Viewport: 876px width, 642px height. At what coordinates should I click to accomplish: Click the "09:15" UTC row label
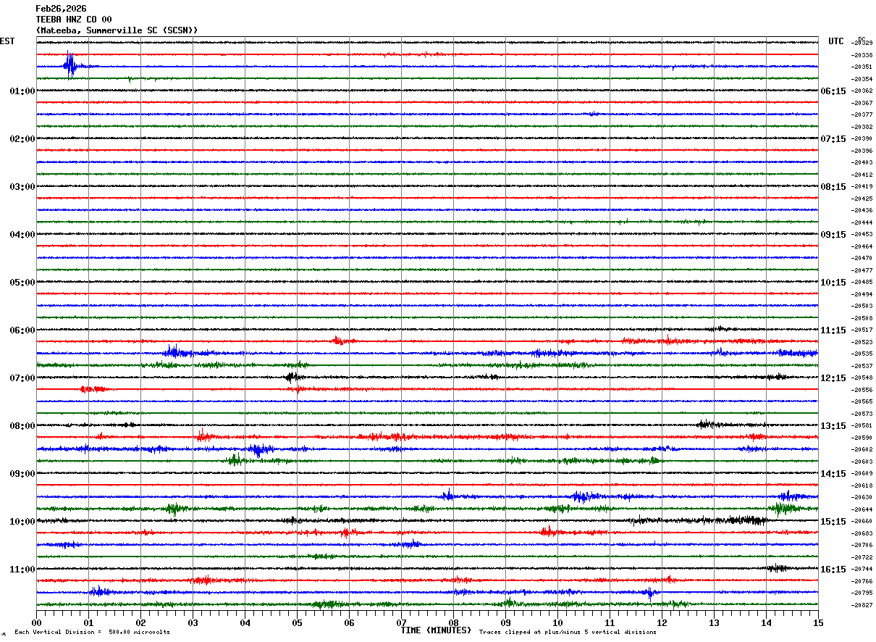pos(833,235)
